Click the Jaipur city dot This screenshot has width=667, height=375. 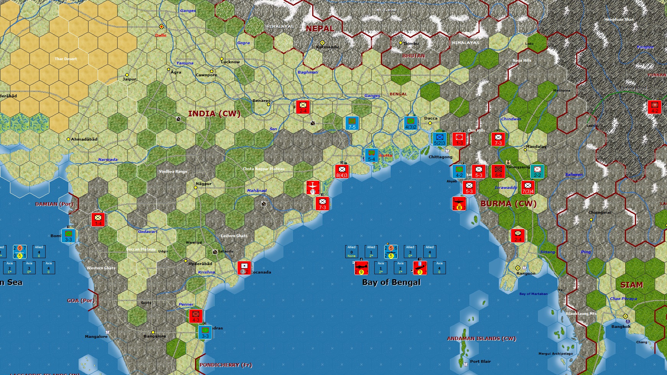pyautogui.click(x=127, y=75)
